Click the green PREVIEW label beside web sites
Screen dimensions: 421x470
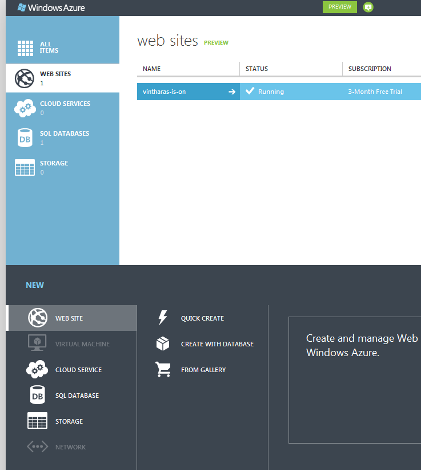coord(216,42)
